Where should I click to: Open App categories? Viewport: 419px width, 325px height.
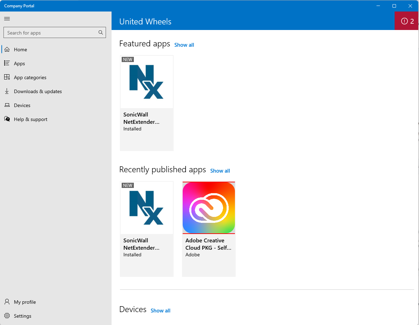[x=56, y=77]
